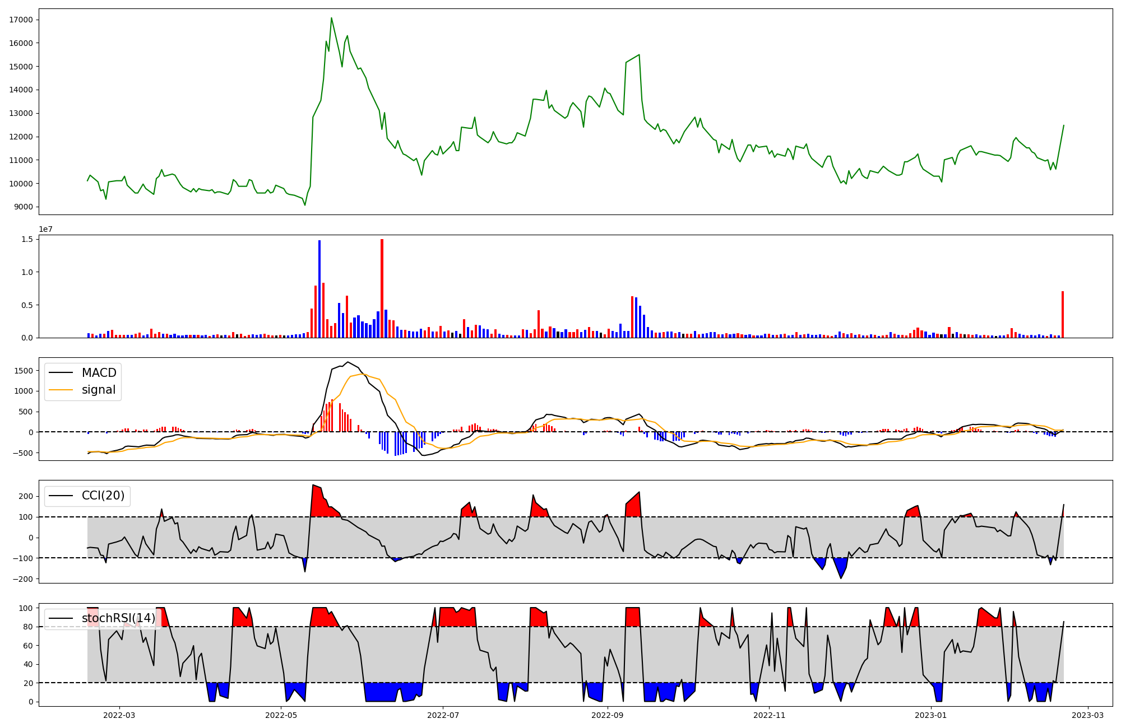Image resolution: width=1121 pixels, height=728 pixels.
Task: Click the 9000 price axis label
Action: 24,207
